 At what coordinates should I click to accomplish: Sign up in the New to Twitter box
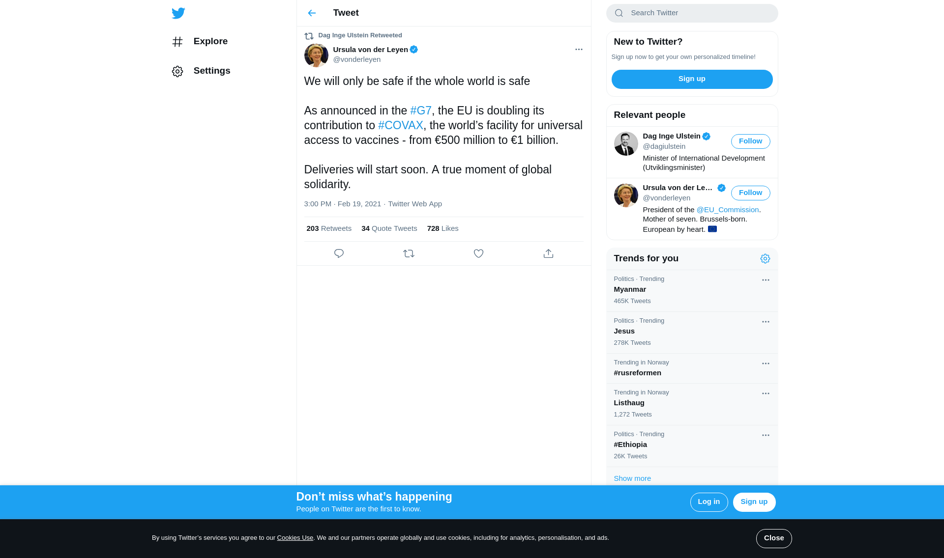click(692, 79)
